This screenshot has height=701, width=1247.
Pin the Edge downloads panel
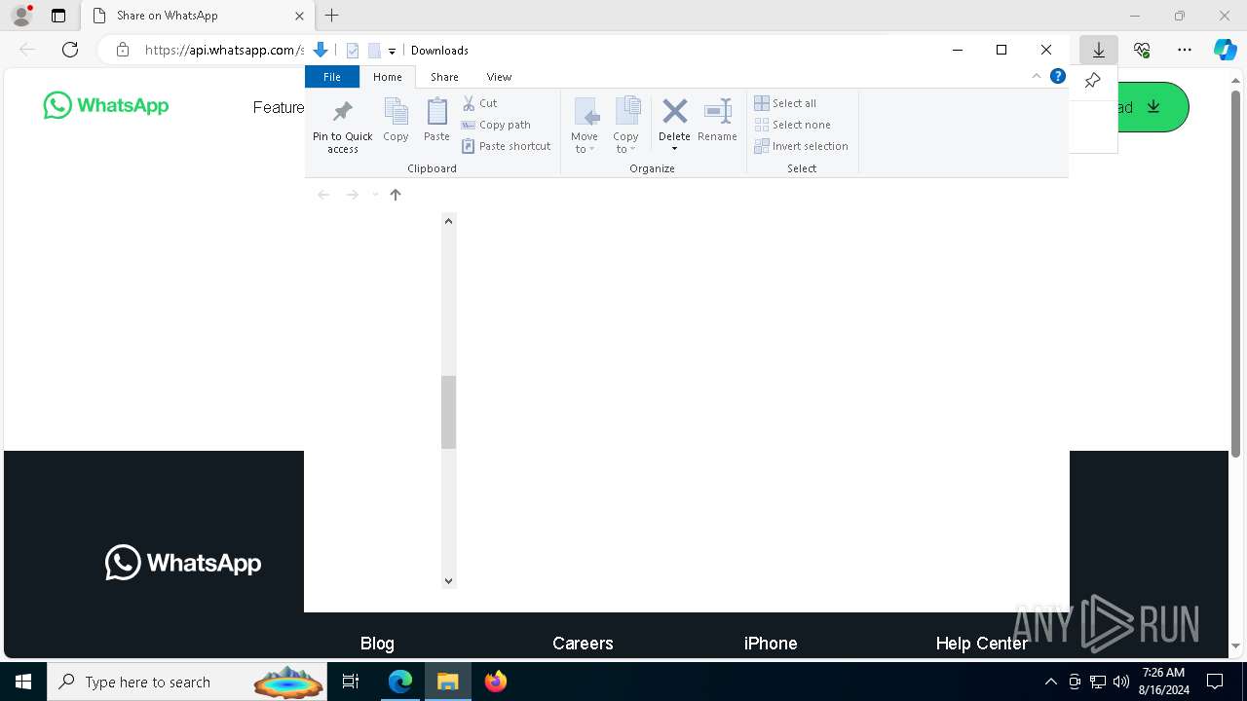pyautogui.click(x=1092, y=81)
